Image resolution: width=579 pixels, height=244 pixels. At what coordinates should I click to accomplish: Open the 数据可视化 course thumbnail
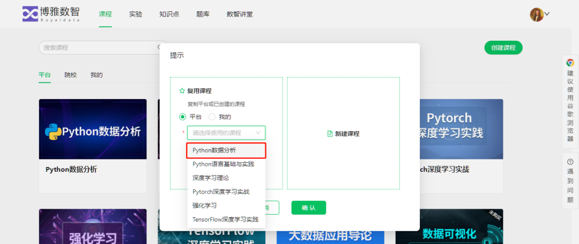[x=449, y=226]
